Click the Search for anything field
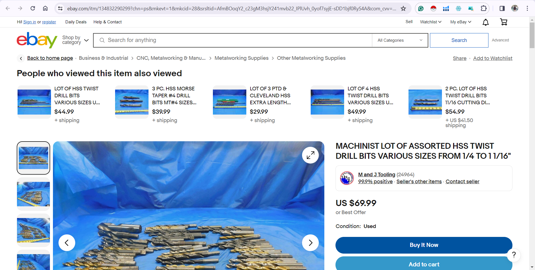The image size is (535, 270). 233,40
